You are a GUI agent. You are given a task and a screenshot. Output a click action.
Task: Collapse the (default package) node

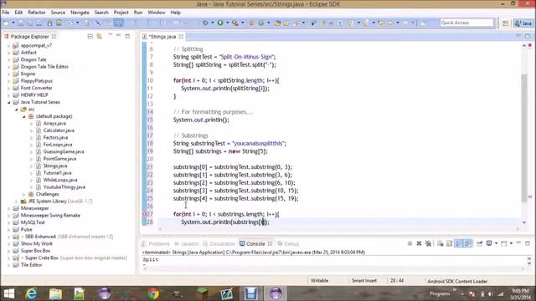24,116
